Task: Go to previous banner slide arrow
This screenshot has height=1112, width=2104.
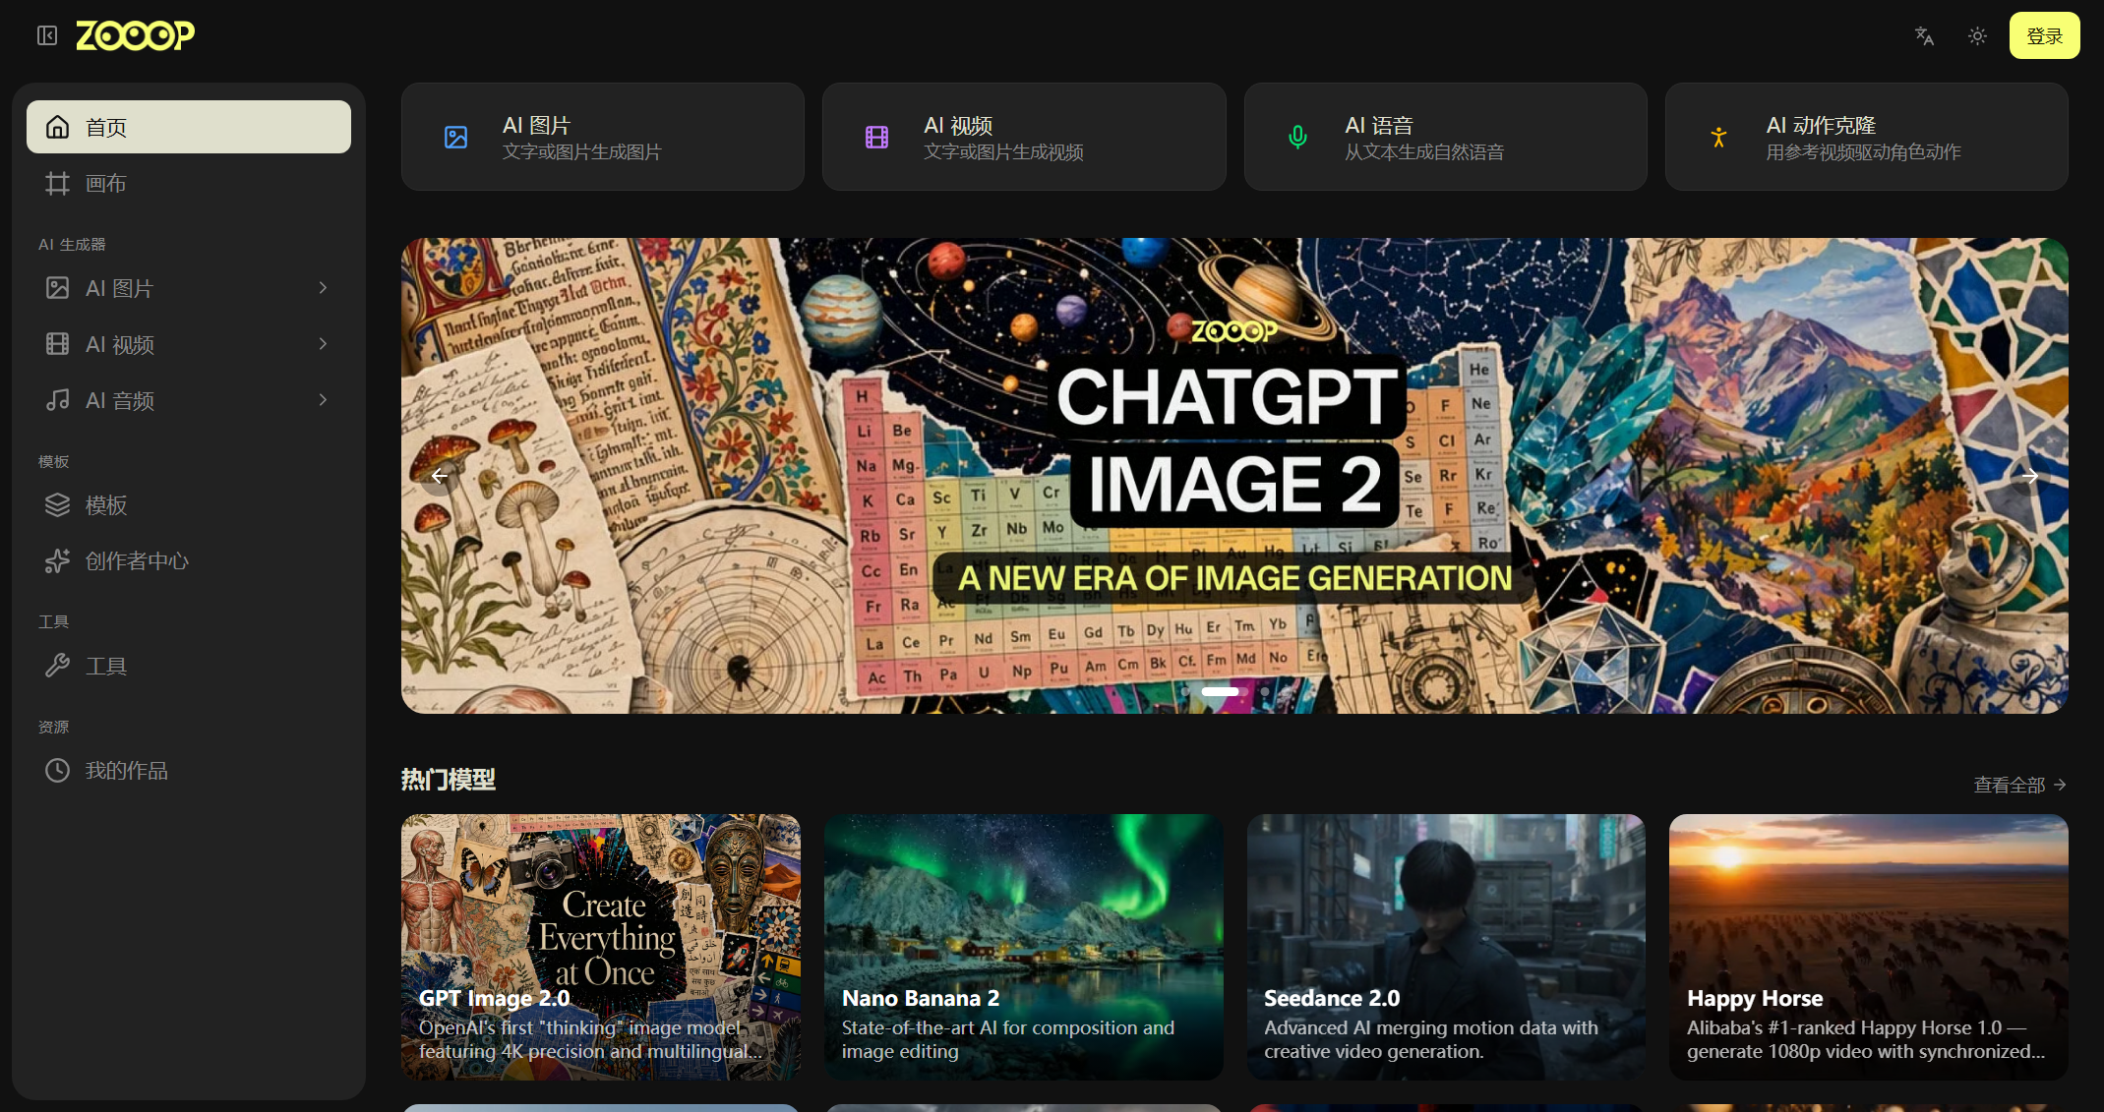Action: pos(440,476)
